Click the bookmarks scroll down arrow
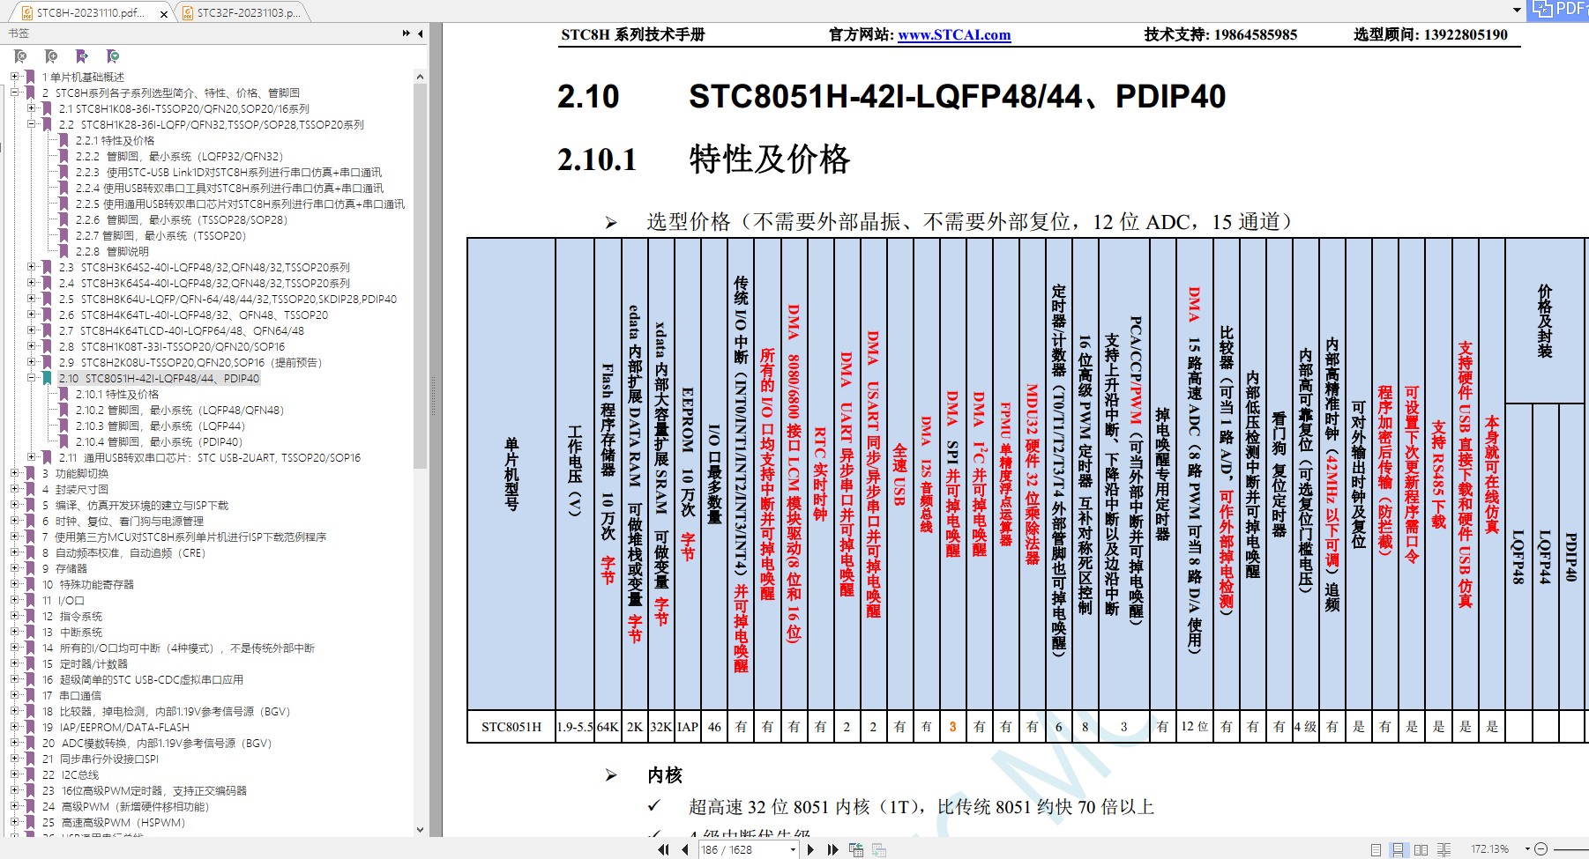This screenshot has width=1589, height=859. tap(420, 830)
